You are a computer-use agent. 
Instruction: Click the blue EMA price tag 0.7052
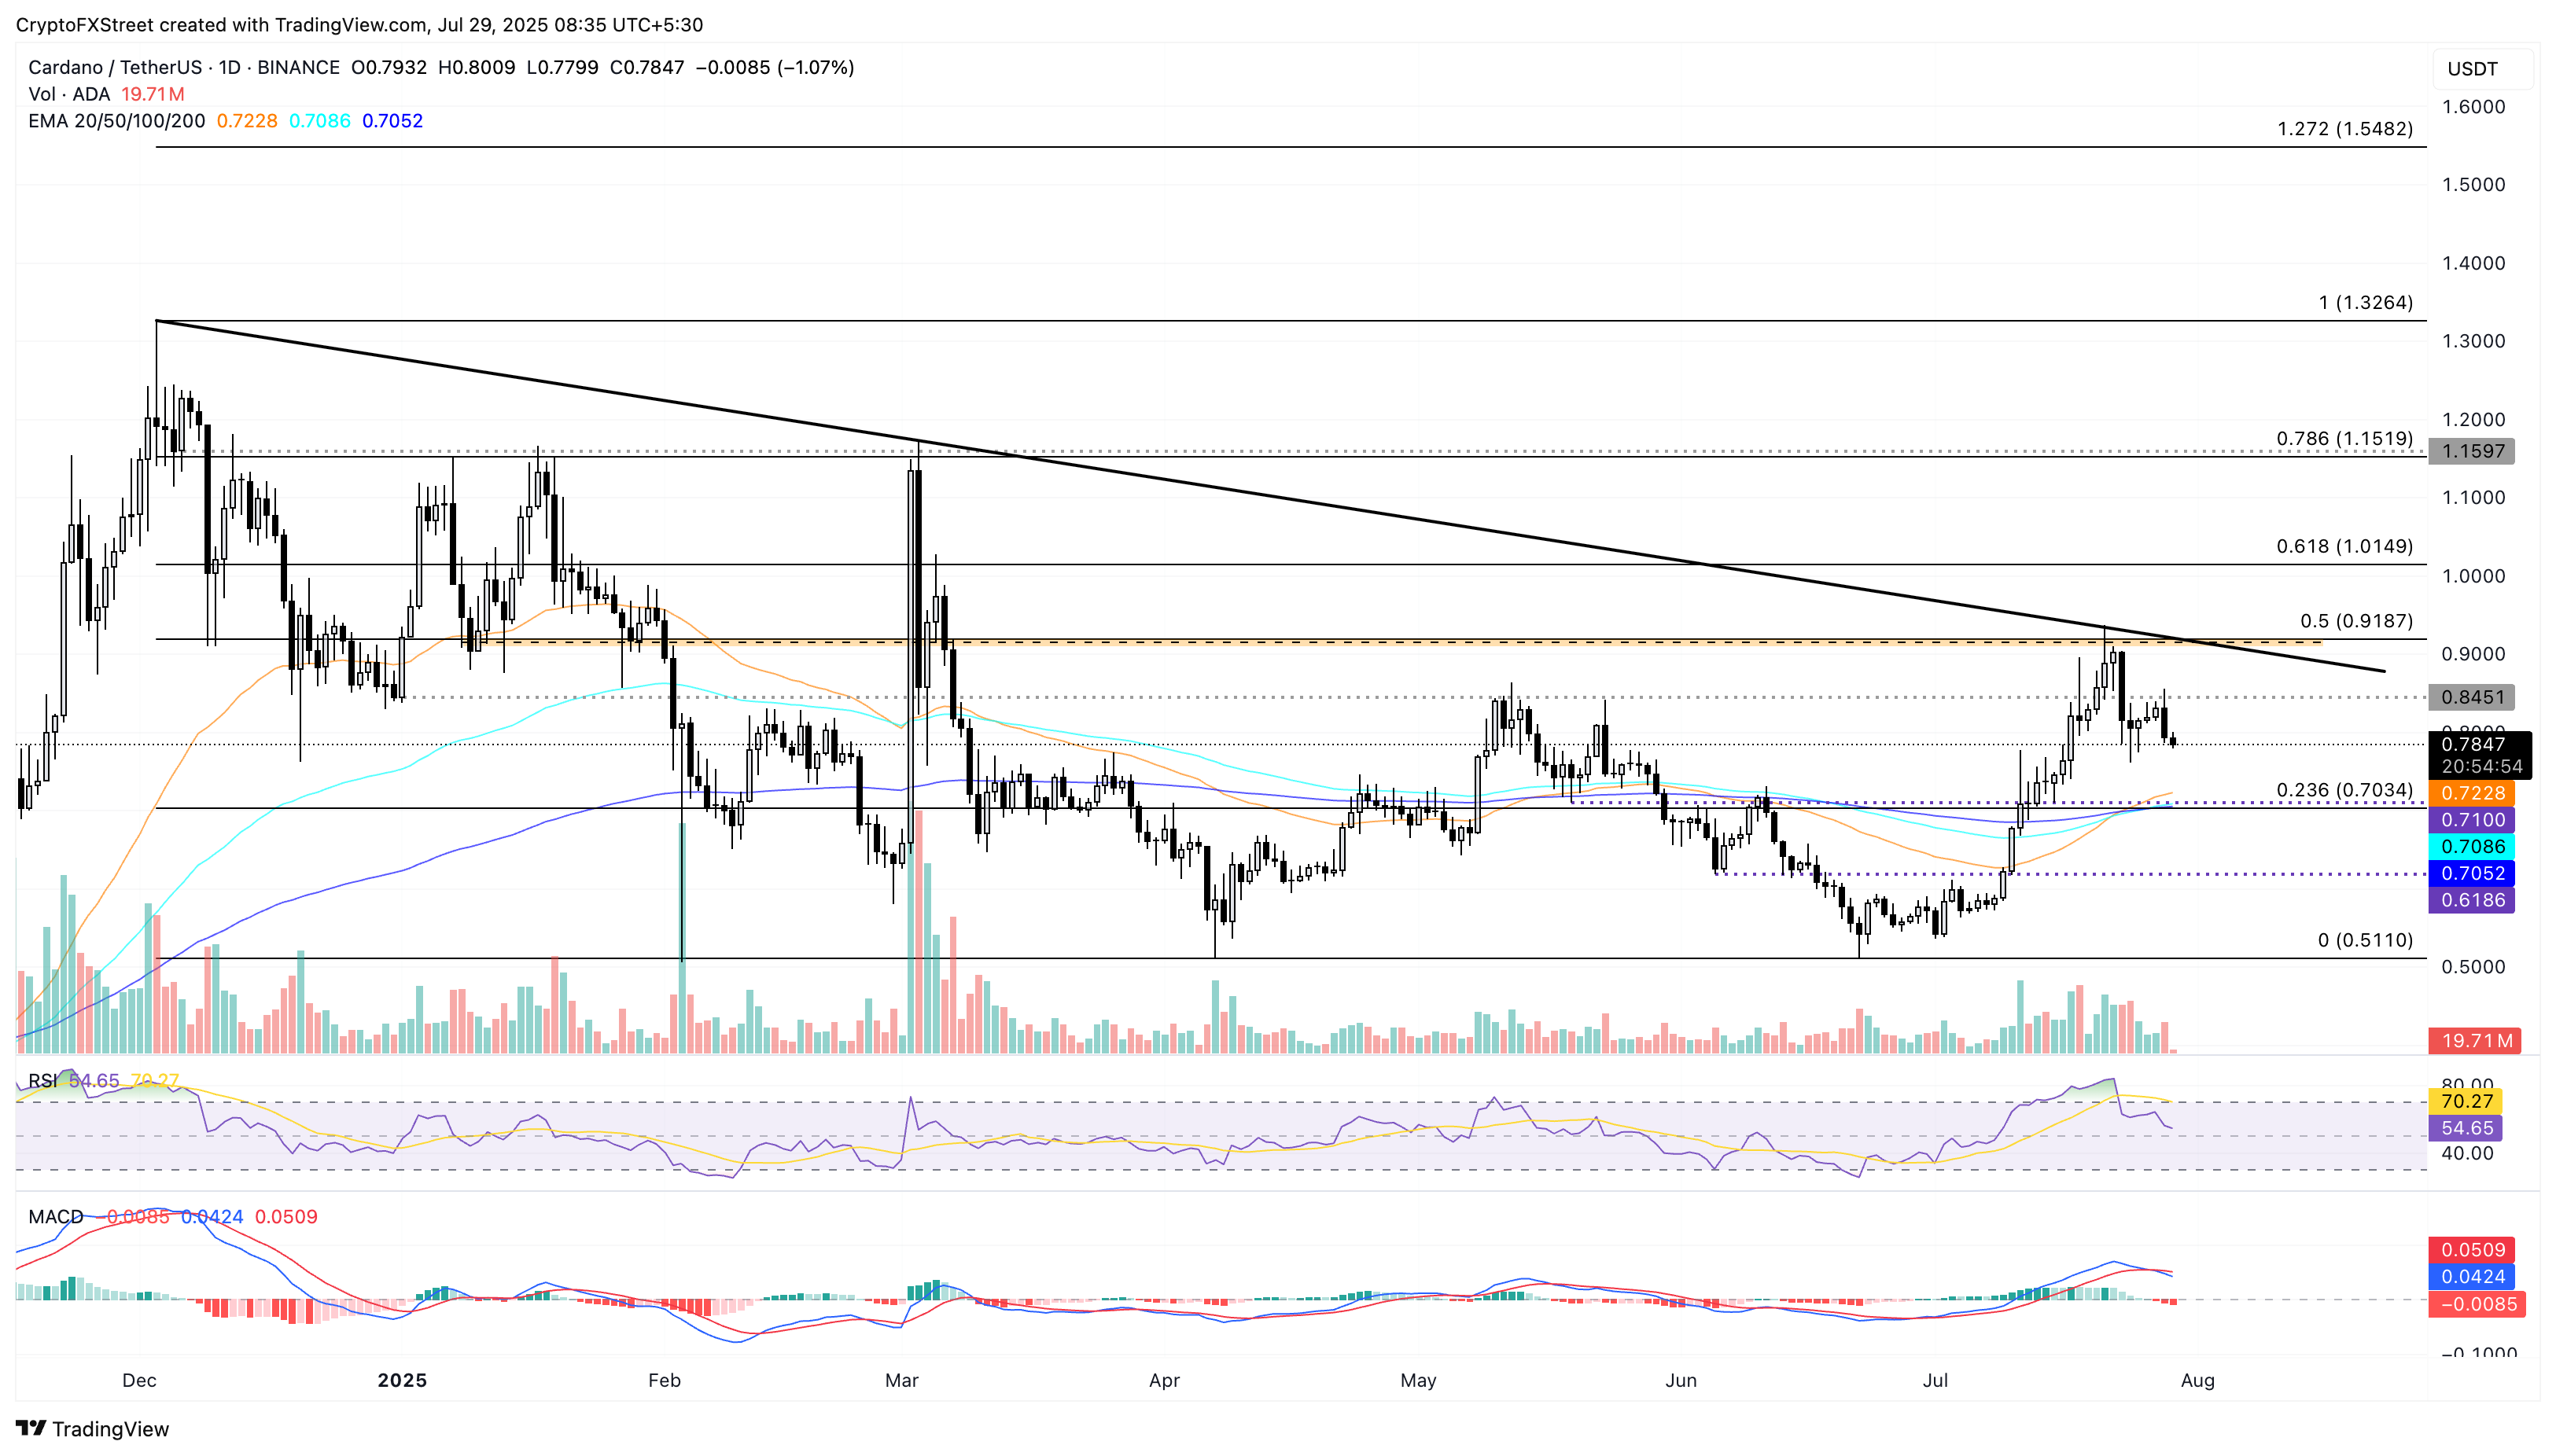[2473, 874]
